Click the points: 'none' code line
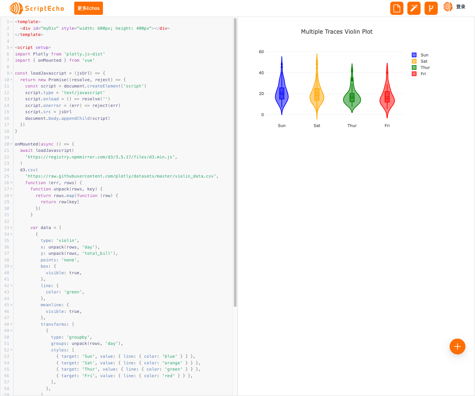Image resolution: width=475 pixels, height=396 pixels. click(x=60, y=260)
